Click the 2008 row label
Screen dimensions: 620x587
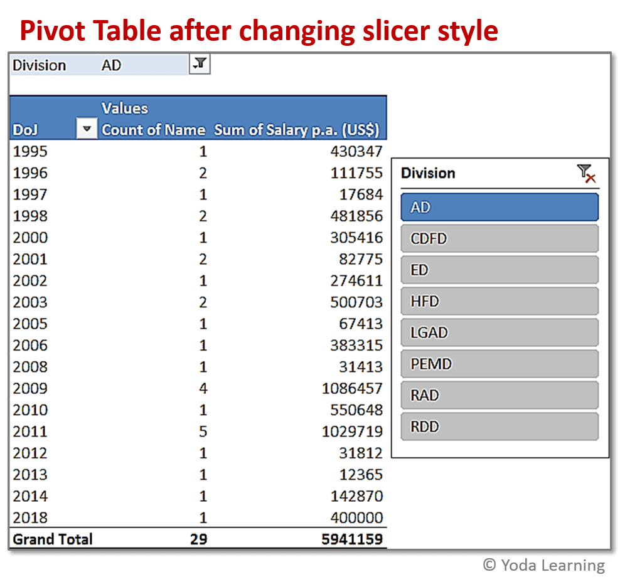pyautogui.click(x=30, y=367)
